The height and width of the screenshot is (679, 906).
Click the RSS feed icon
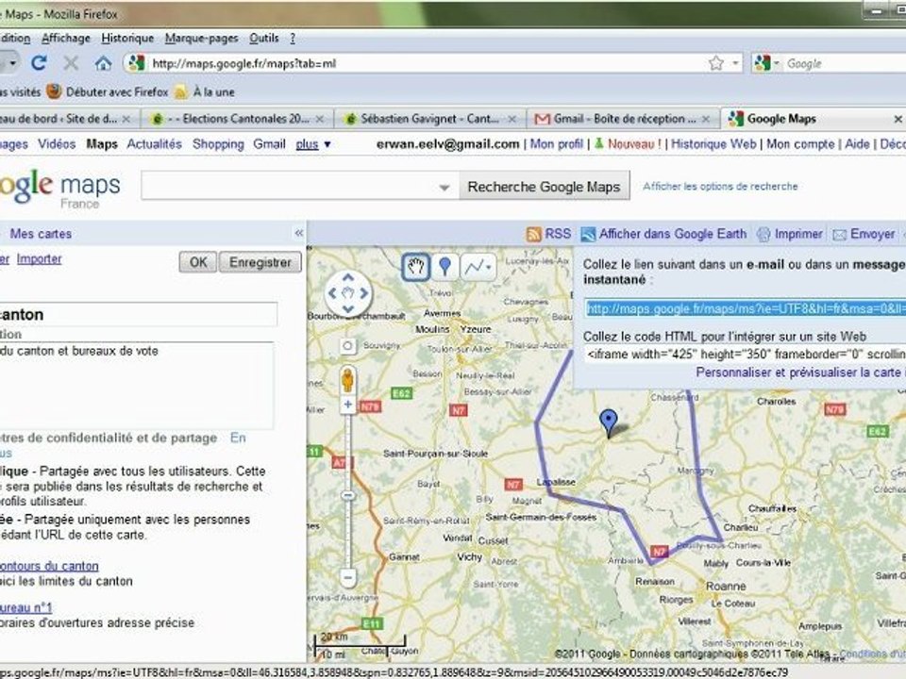(534, 234)
